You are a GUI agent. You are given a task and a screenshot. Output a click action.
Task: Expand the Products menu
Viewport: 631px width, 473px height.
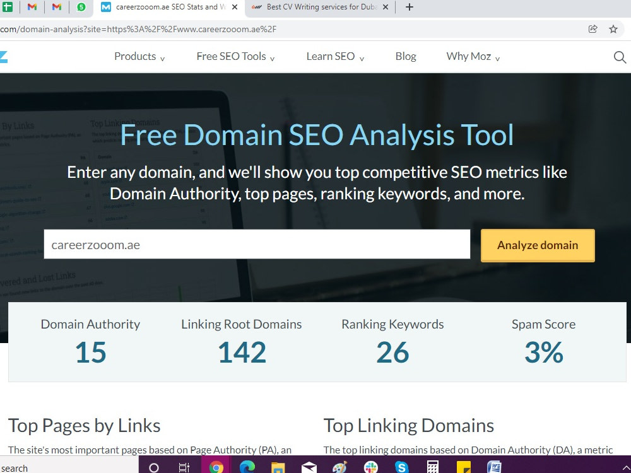(x=139, y=56)
